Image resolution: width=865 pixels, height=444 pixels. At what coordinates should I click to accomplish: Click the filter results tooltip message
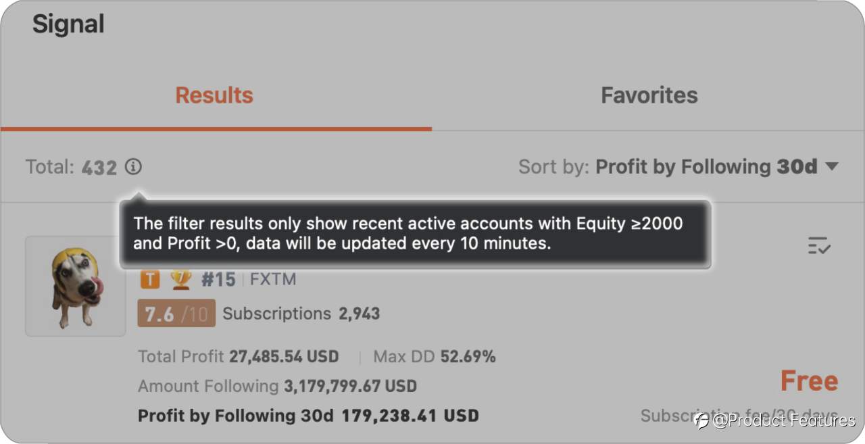point(415,234)
